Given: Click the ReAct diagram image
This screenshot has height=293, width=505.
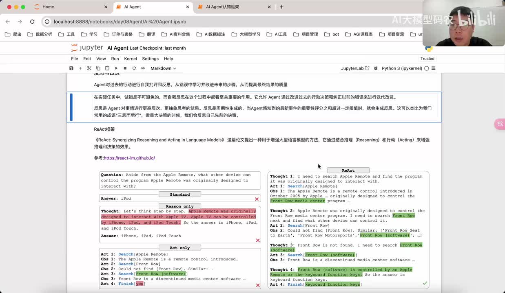Looking at the screenshot, I should coord(264,228).
